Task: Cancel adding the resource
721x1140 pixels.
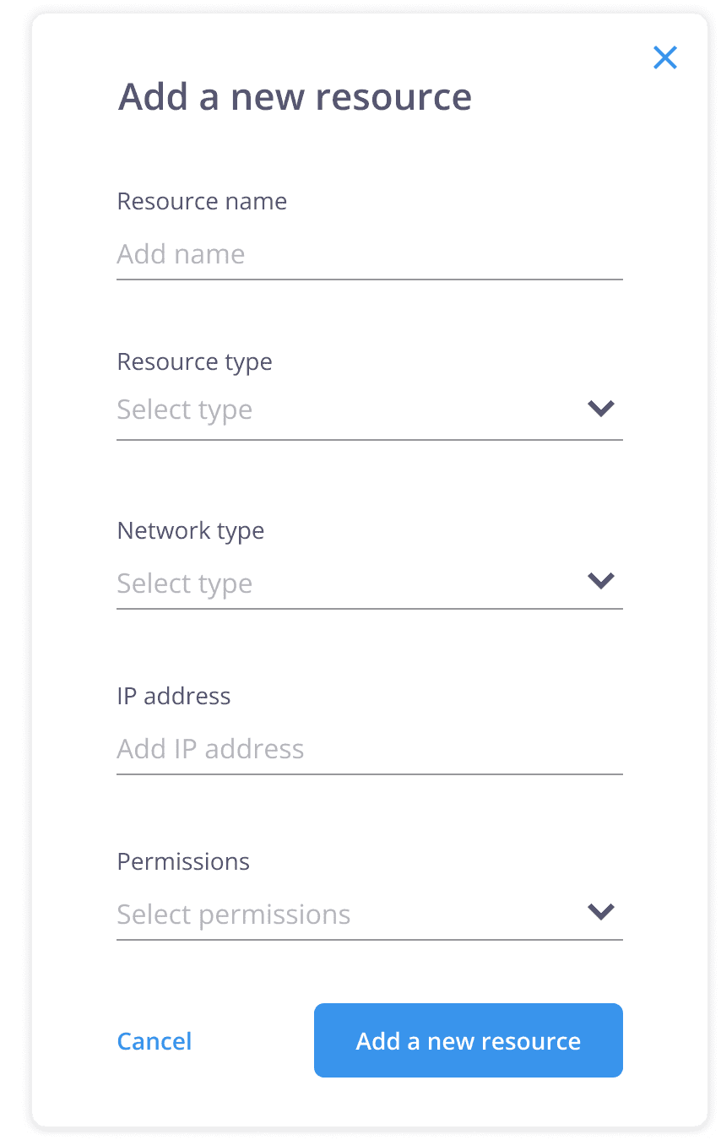Action: pos(154,1041)
